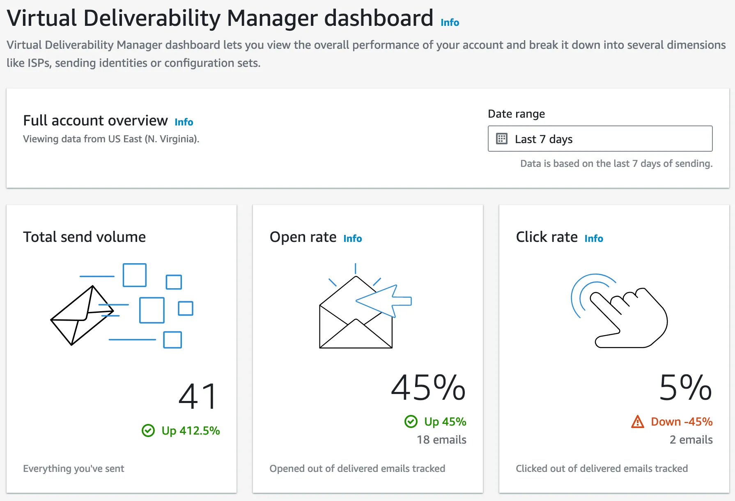
Task: Open Info link next to Click rate
Action: pos(594,239)
